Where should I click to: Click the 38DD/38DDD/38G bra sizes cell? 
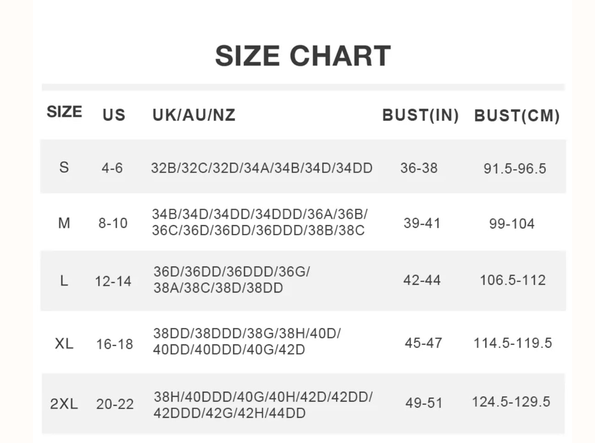(x=247, y=341)
